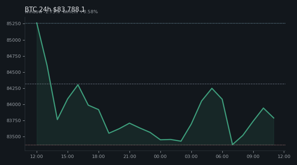297x165 pixels.
Task: Click the 85000 y-axis label
Action: [14, 40]
